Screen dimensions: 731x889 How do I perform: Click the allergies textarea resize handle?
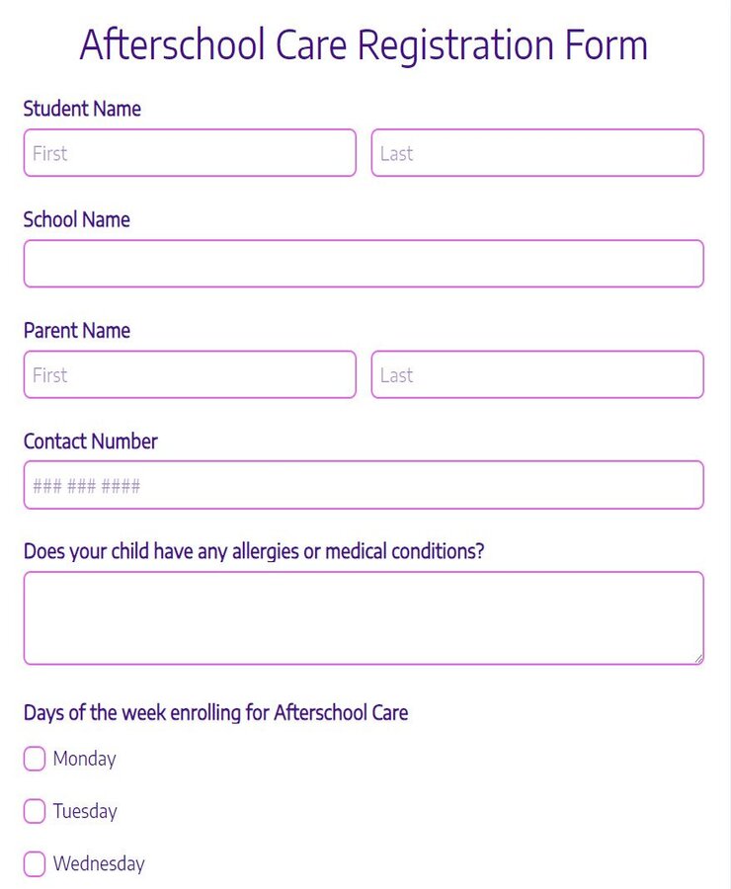(x=697, y=658)
